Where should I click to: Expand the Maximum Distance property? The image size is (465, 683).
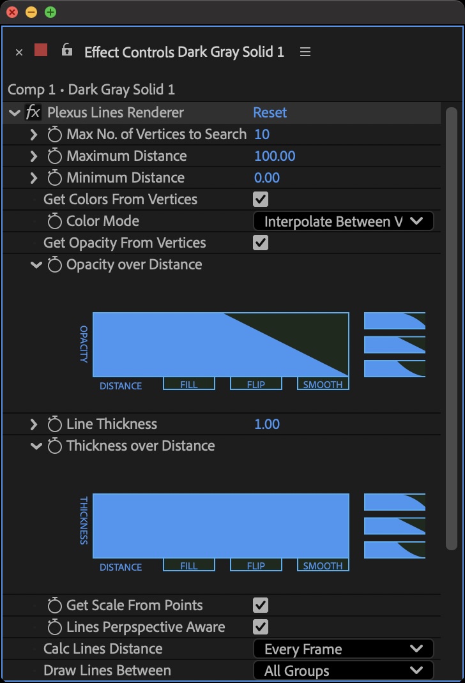coord(34,156)
